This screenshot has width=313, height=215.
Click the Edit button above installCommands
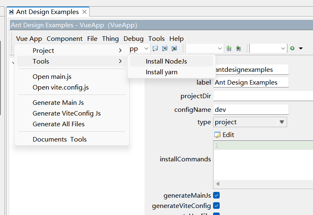[x=224, y=135]
